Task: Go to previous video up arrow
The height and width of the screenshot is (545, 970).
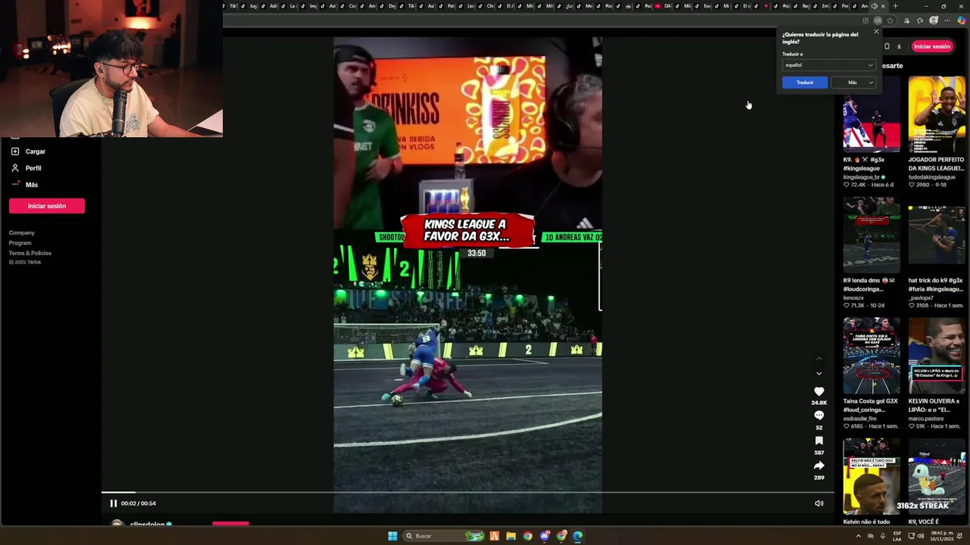Action: (818, 359)
